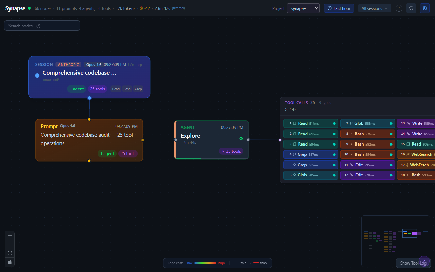The image size is (435, 272).
Task: Open the help question mark
Action: click(399, 8)
